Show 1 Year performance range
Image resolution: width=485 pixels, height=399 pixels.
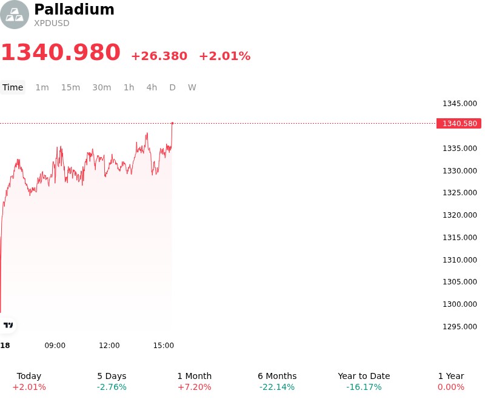pos(451,381)
